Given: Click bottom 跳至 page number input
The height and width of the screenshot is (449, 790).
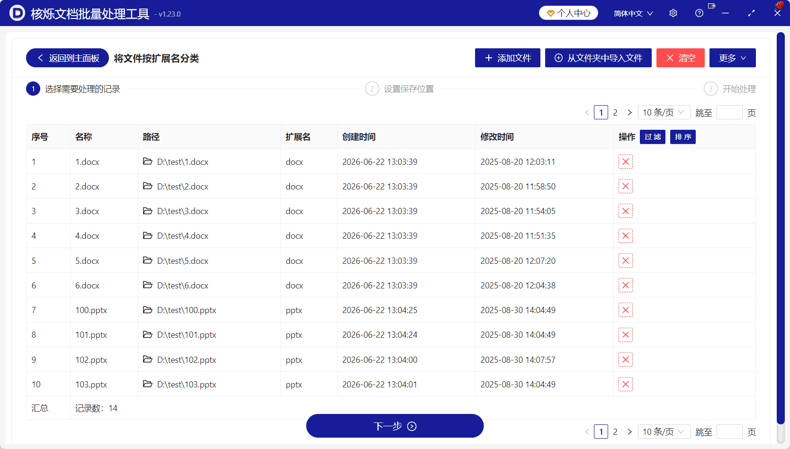Looking at the screenshot, I should (x=729, y=431).
